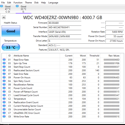This screenshot has width=125, height=125.
Task: Select the Reallocated Sectors Count attribute name
Action: pyautogui.click(x=26, y=70)
